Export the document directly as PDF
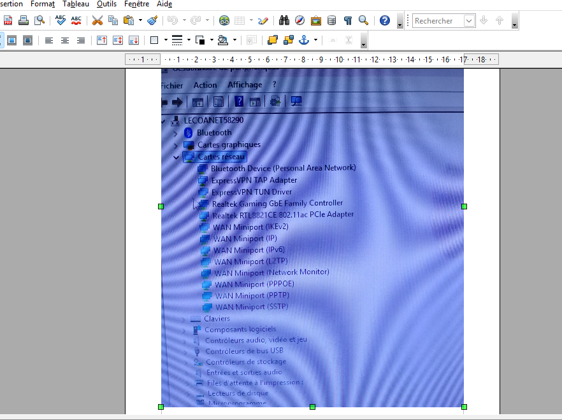562x420 pixels. [x=8, y=20]
